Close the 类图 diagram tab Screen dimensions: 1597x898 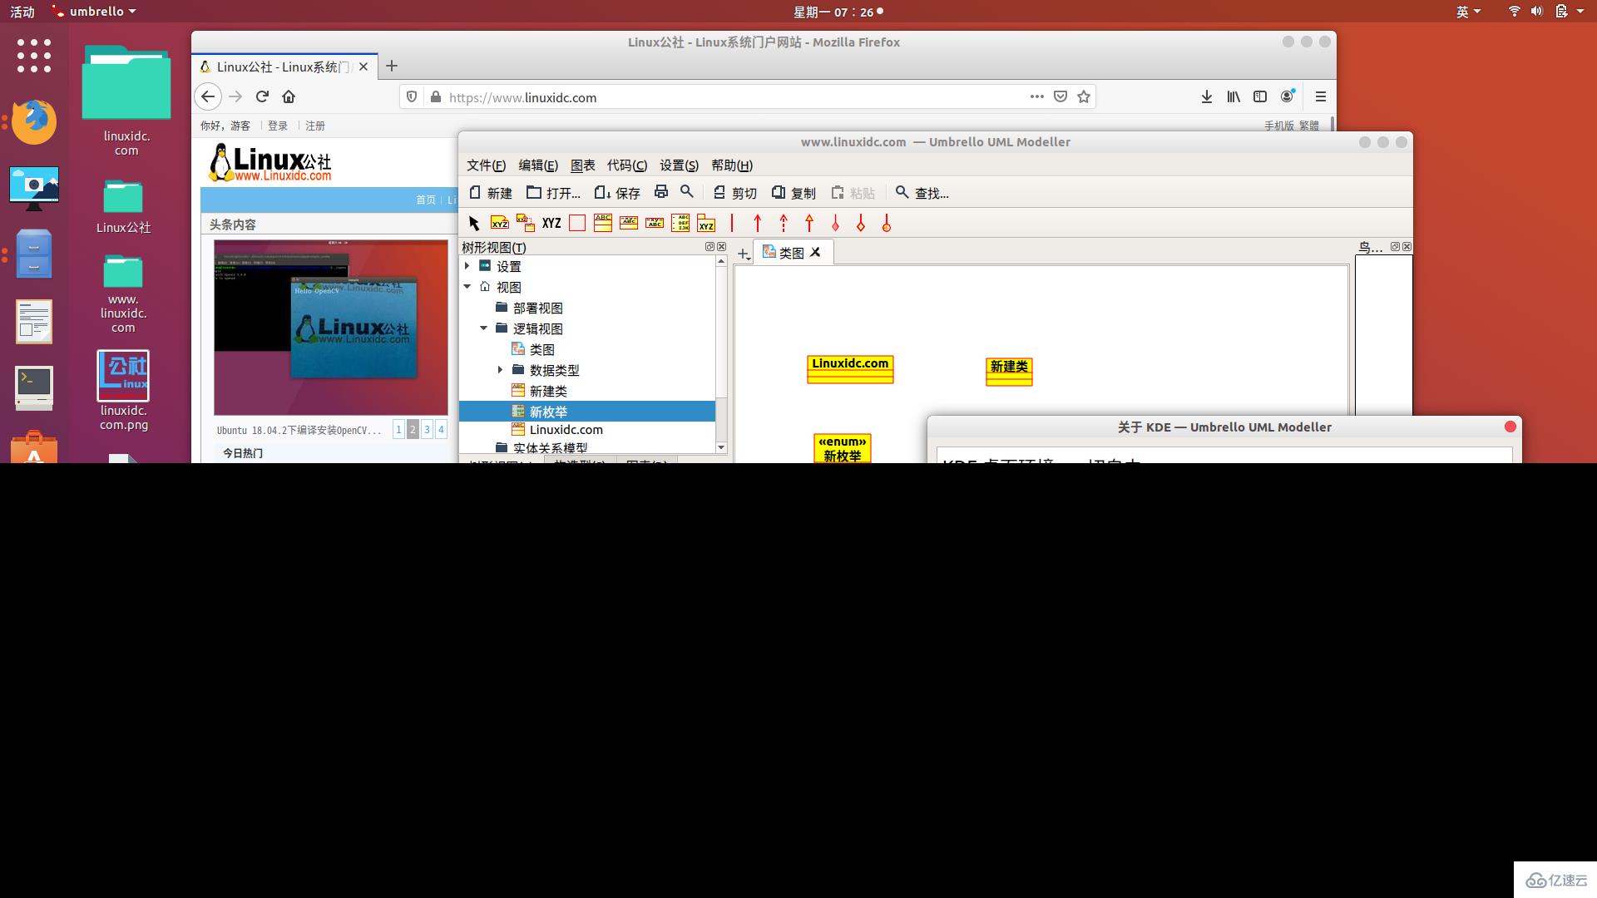(816, 252)
